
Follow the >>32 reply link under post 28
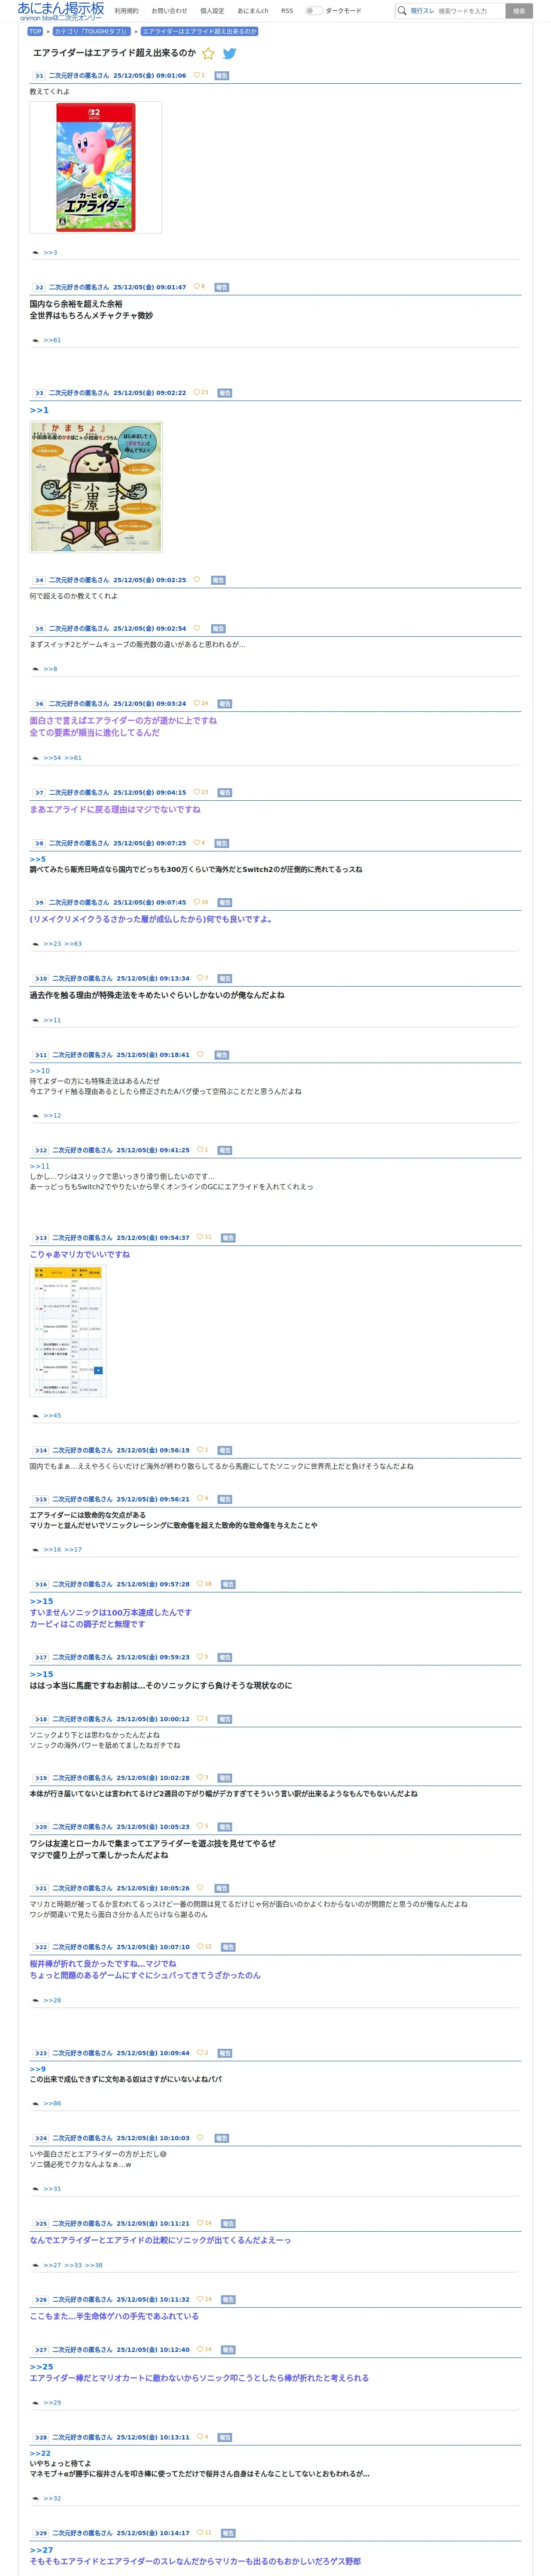(x=52, y=2498)
